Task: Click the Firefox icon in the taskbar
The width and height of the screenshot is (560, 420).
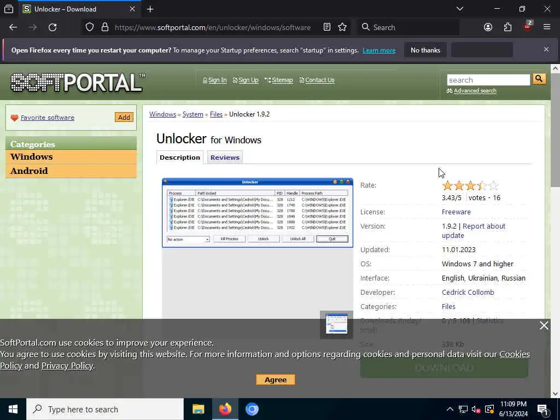Action: [x=225, y=409]
